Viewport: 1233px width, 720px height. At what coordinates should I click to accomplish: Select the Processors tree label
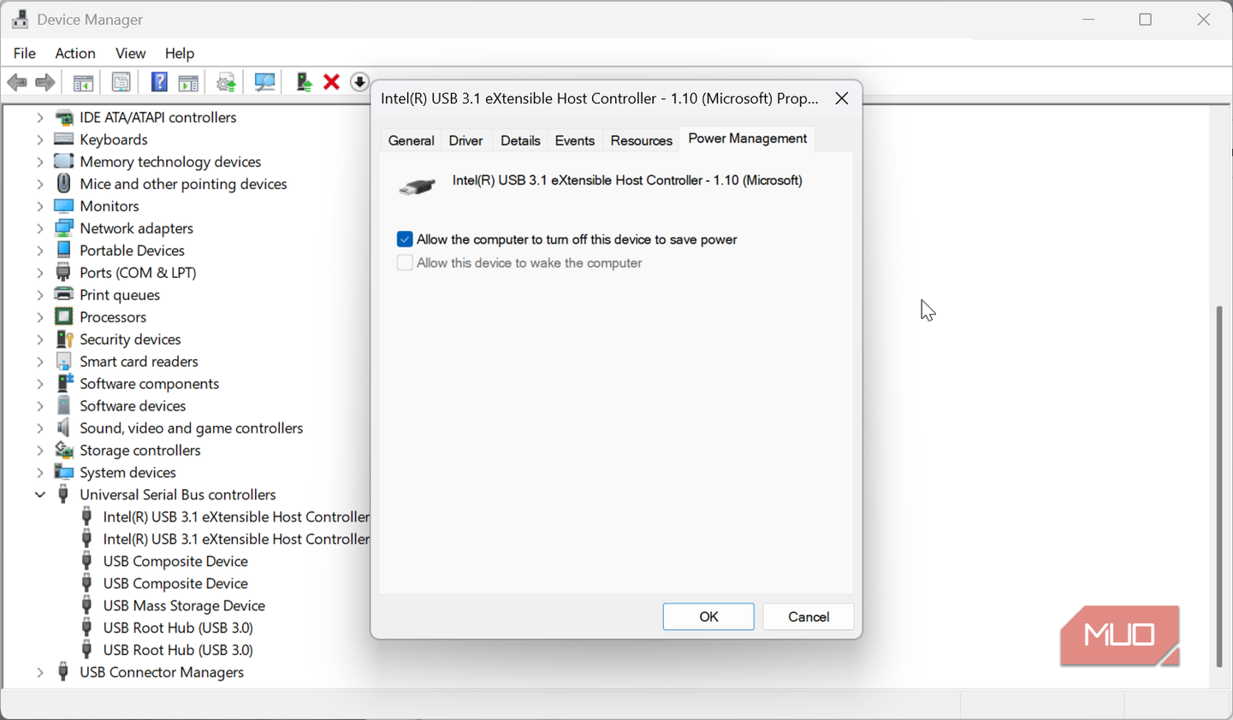tap(113, 317)
